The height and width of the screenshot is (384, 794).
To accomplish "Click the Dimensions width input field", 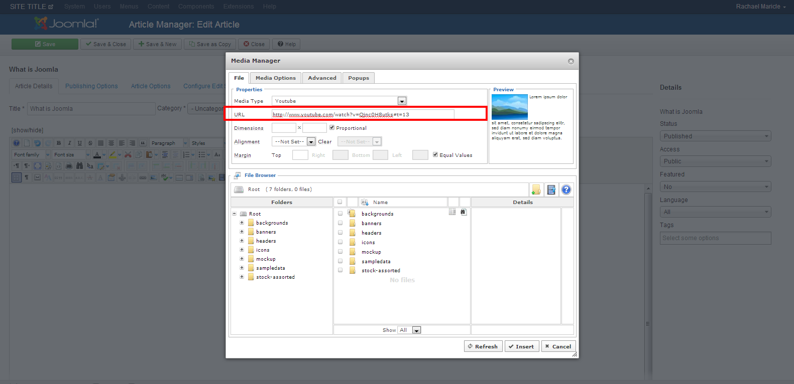I will (x=284, y=128).
